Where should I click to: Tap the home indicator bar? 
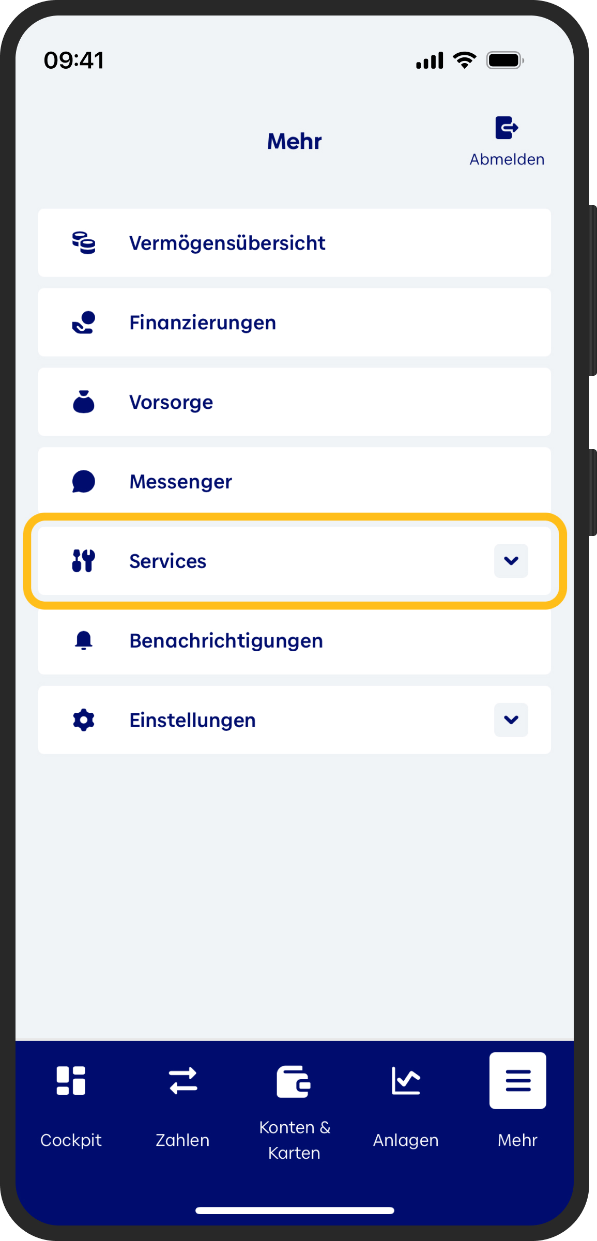pos(295,1211)
